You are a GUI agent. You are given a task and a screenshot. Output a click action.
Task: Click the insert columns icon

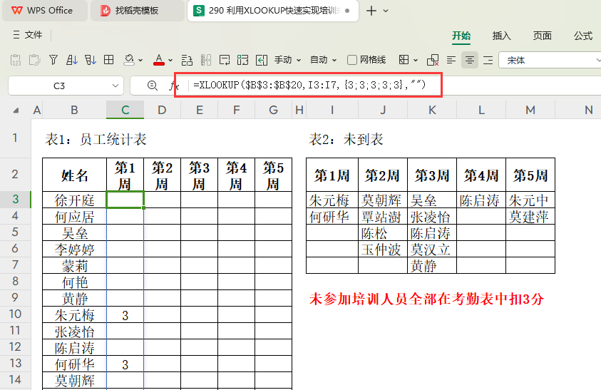click(x=206, y=60)
